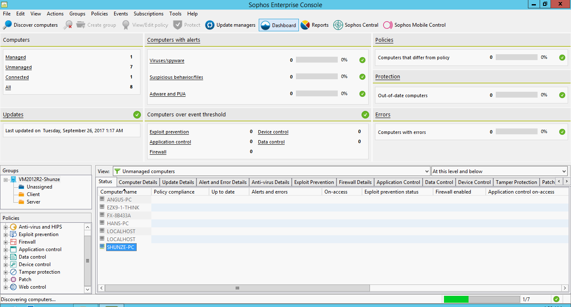Click the Out-of-date computers status check

[x=562, y=95]
